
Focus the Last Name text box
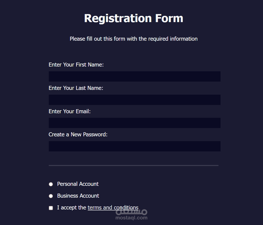(x=135, y=100)
